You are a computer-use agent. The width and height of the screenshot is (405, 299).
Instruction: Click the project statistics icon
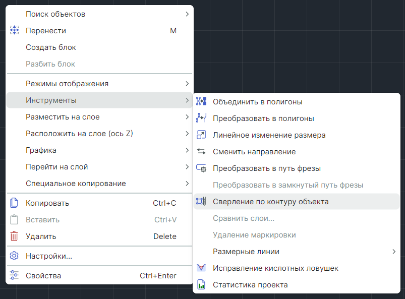coord(201,285)
